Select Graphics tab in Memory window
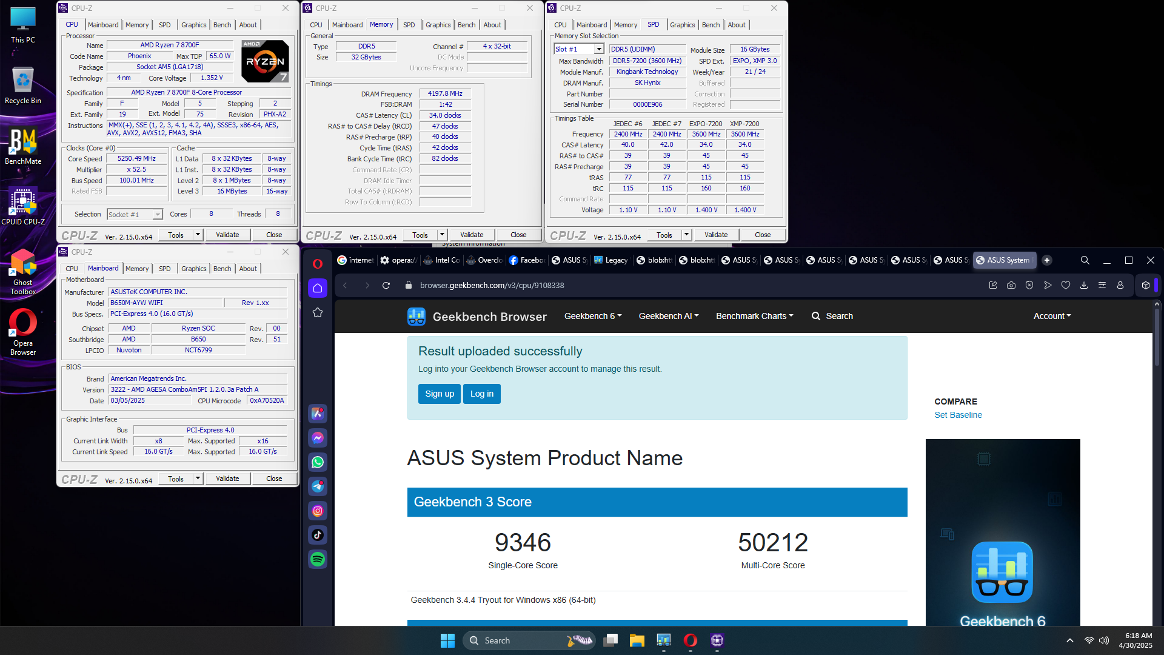 pyautogui.click(x=438, y=25)
